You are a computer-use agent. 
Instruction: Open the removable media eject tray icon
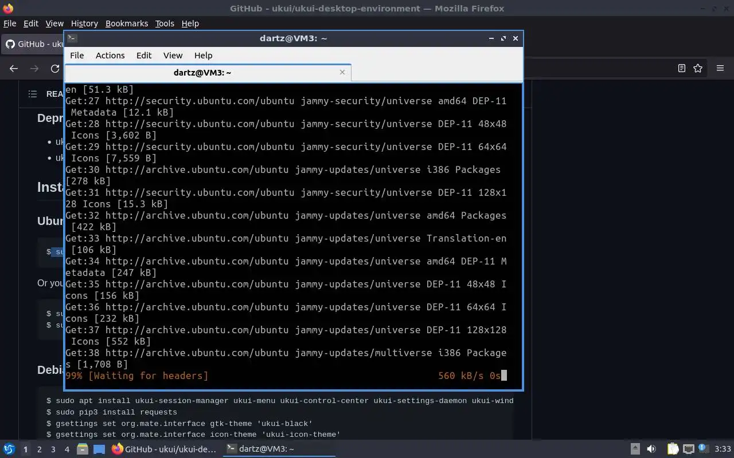coord(635,449)
